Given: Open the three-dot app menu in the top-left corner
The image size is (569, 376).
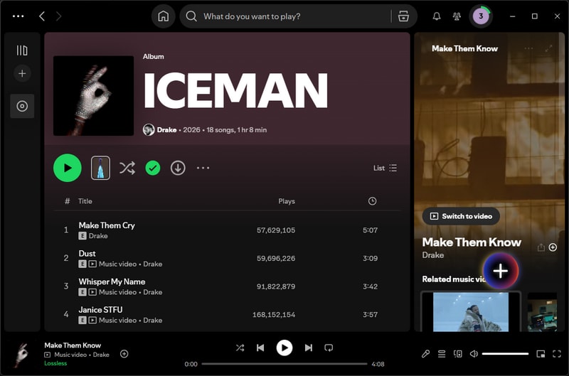Looking at the screenshot, I should (x=18, y=16).
